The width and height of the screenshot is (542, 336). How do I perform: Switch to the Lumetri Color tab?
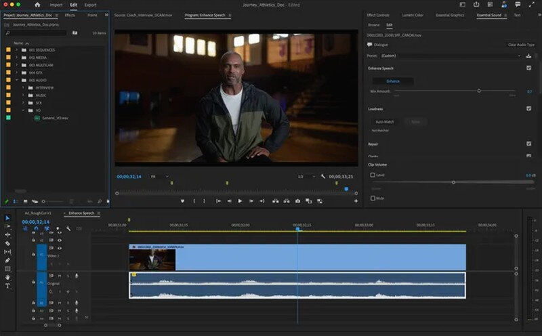414,14
